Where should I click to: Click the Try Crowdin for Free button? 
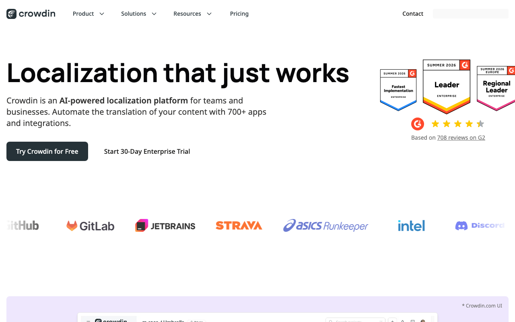[x=47, y=151]
